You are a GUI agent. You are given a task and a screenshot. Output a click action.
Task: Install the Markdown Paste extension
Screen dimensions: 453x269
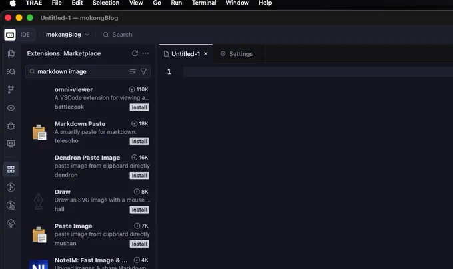[139, 141]
